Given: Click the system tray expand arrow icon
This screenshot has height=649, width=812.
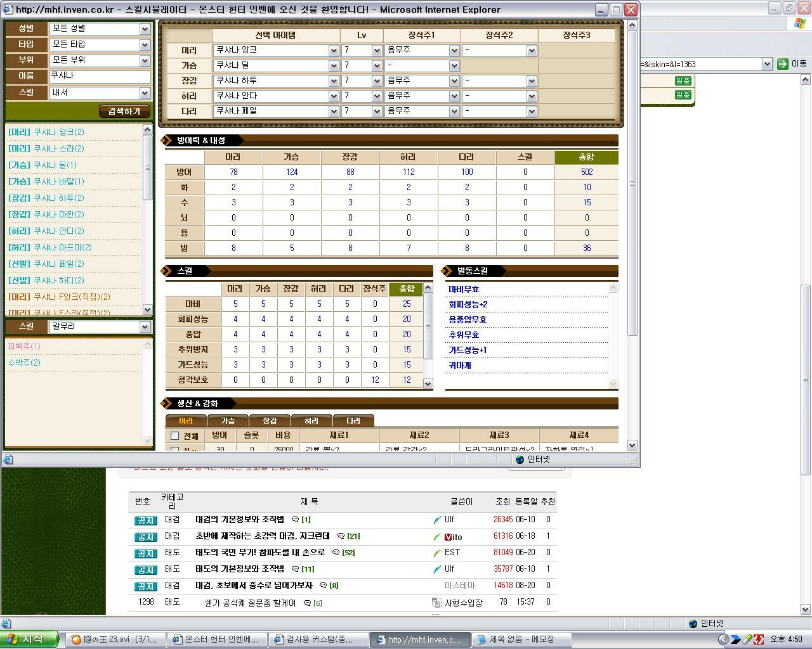Looking at the screenshot, I should point(723,639).
